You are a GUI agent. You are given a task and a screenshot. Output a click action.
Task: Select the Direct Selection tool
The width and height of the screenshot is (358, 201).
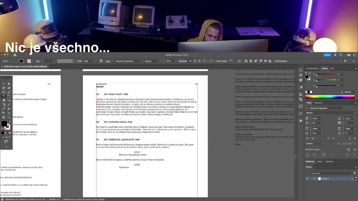[x=9, y=84]
